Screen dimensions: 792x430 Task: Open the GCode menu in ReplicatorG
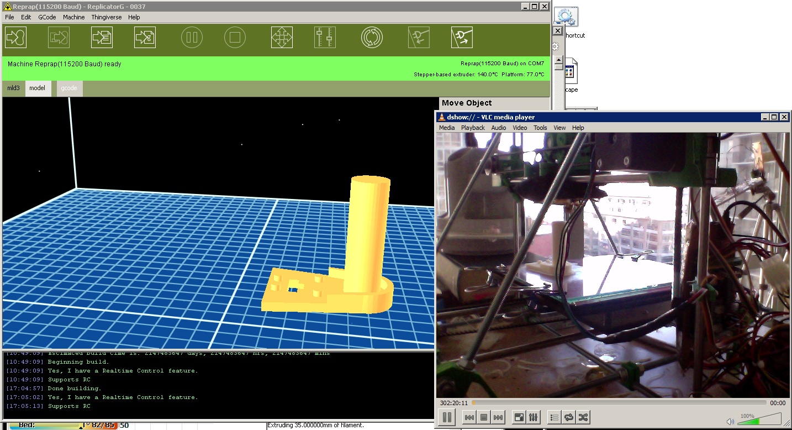(47, 17)
